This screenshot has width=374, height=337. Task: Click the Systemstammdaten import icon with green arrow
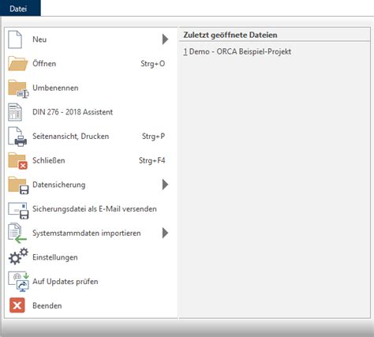coord(17,233)
